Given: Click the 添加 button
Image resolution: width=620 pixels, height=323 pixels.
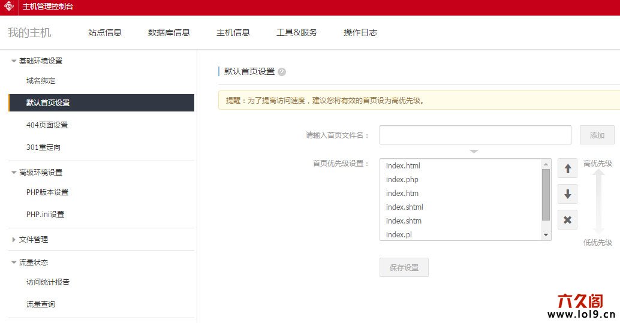Looking at the screenshot, I should (597, 135).
